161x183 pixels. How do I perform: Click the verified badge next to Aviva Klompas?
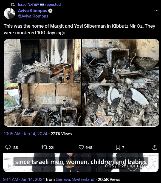click(x=50, y=11)
